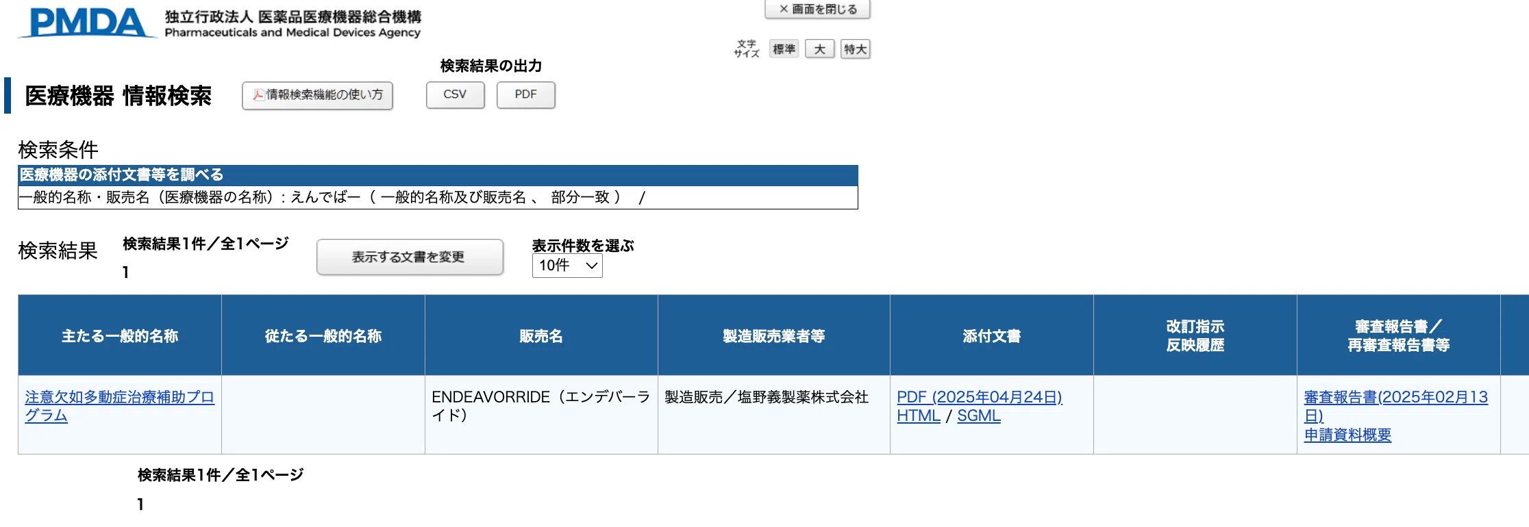Screen dimensions: 1529x527
Task: Click the 製造販売業者等 column header
Action: 774,335
